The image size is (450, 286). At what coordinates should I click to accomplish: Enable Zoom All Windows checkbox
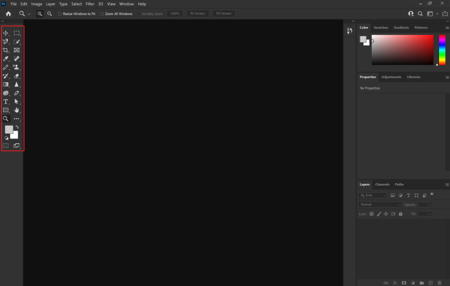coord(102,14)
